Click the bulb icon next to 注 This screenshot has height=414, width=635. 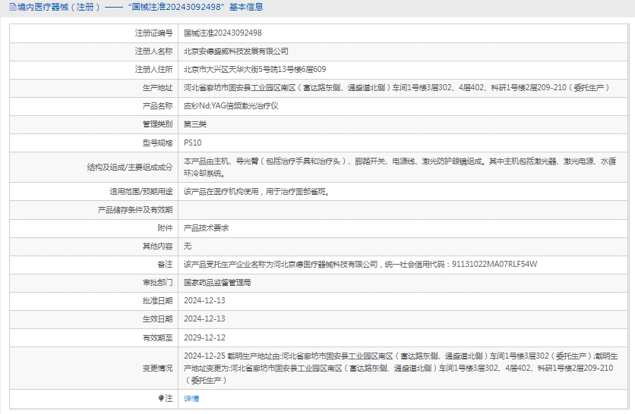[161, 398]
